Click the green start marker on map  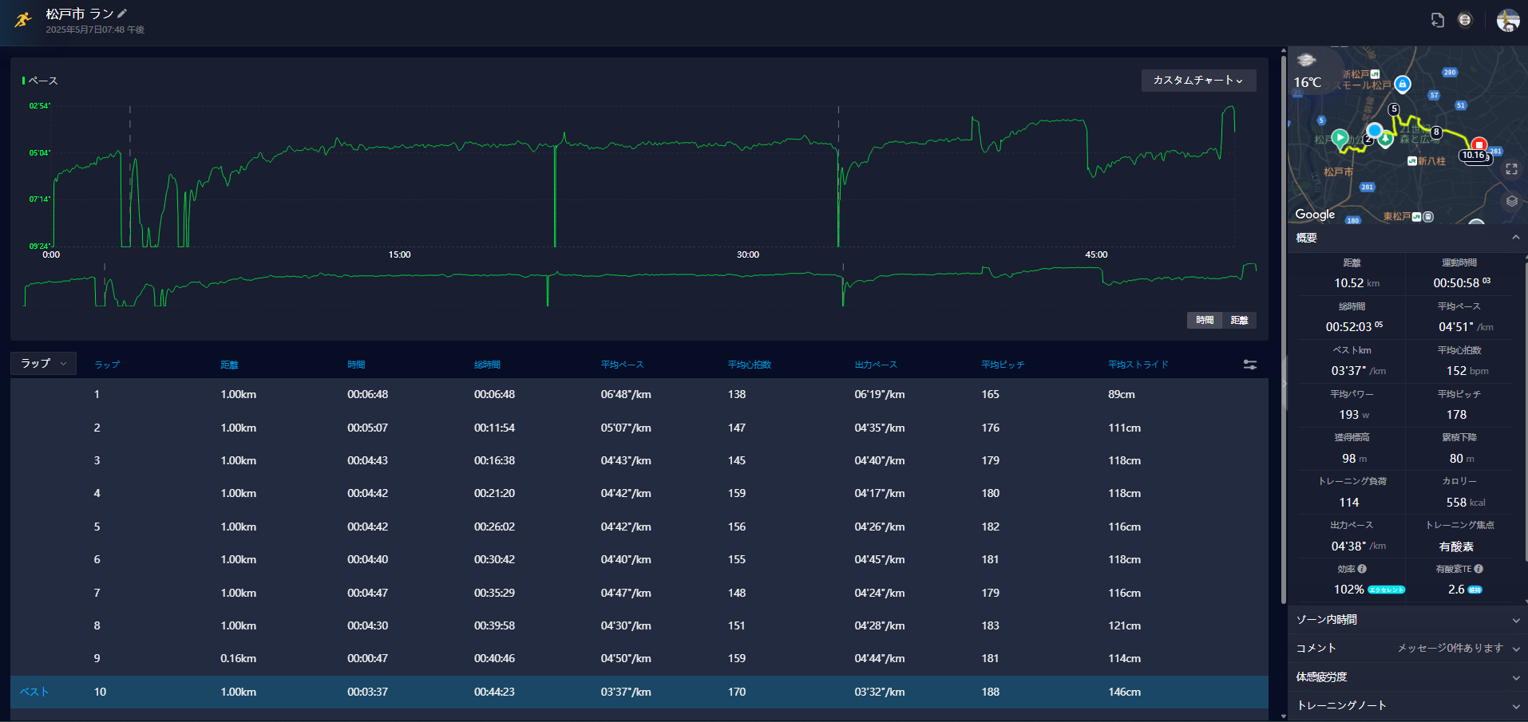click(x=1340, y=138)
